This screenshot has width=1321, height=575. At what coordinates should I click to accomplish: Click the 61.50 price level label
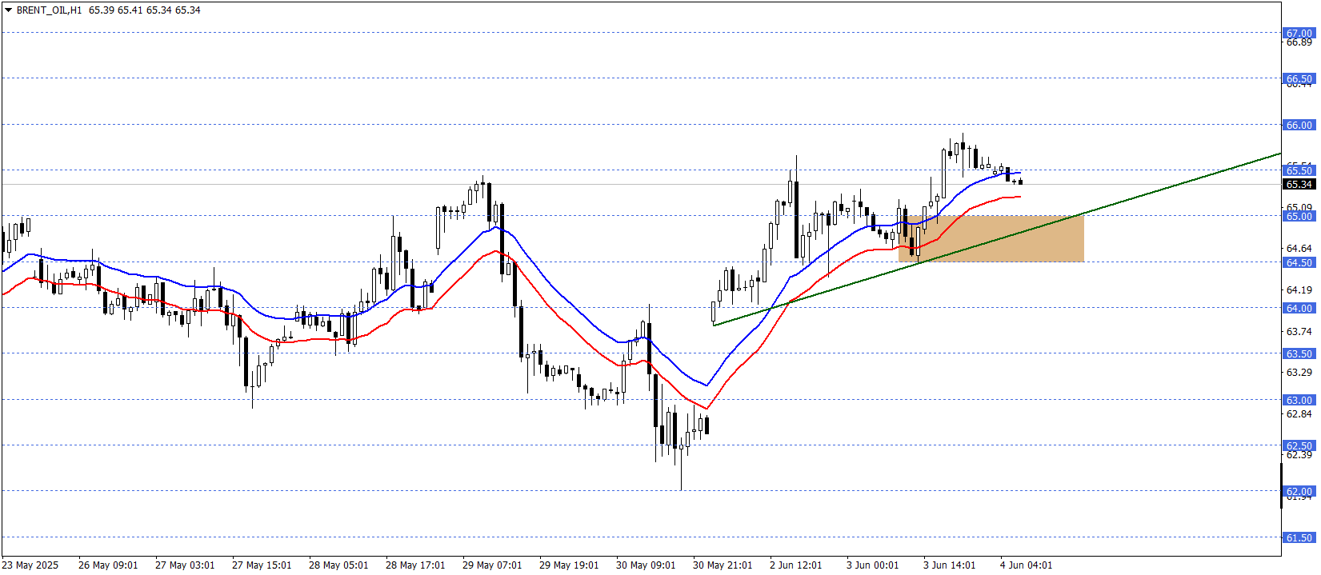1299,538
